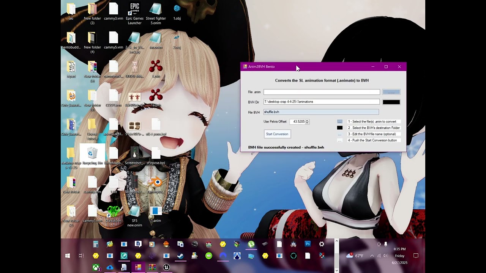Select the aki folder on the desktop
Image resolution: width=486 pixels, height=273 pixels.
(x=71, y=12)
